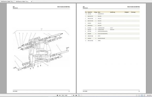Click the page number field 332 / 363
The image size is (152, 97).
[x=66, y=95]
